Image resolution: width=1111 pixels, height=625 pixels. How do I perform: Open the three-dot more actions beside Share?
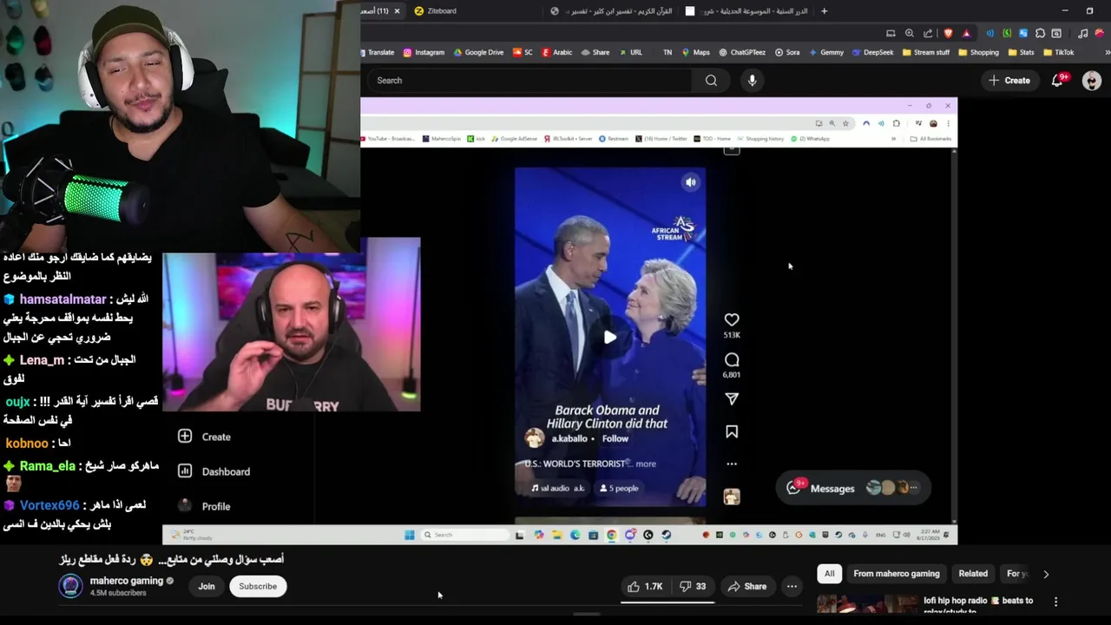tap(792, 587)
